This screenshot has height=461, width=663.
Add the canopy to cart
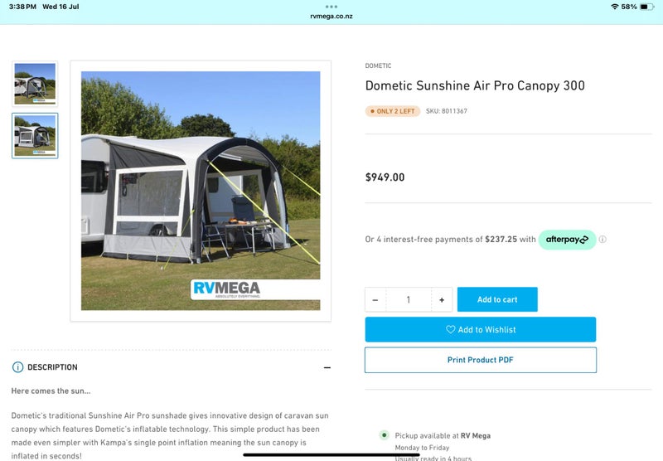(497, 299)
